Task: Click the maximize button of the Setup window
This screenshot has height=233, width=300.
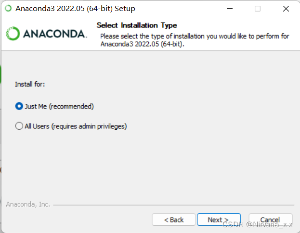Action: click(258, 9)
